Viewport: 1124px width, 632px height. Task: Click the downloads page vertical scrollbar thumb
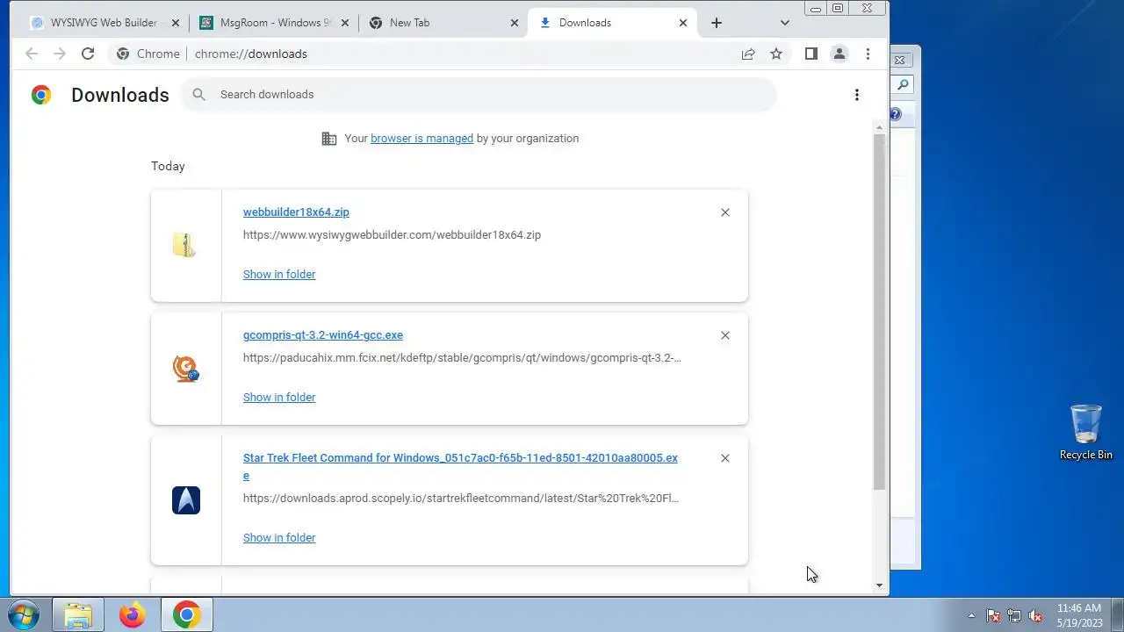879,312
